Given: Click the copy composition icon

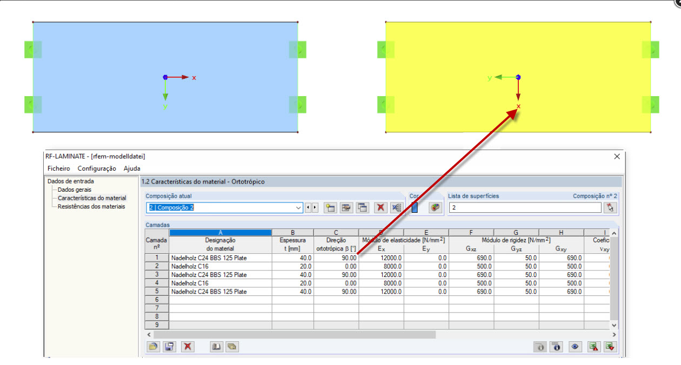Looking at the screenshot, I should [363, 207].
